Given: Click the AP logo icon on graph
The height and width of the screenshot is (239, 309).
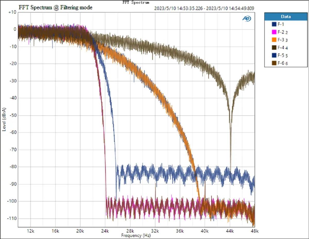Looking at the screenshot, I should point(246,18).
